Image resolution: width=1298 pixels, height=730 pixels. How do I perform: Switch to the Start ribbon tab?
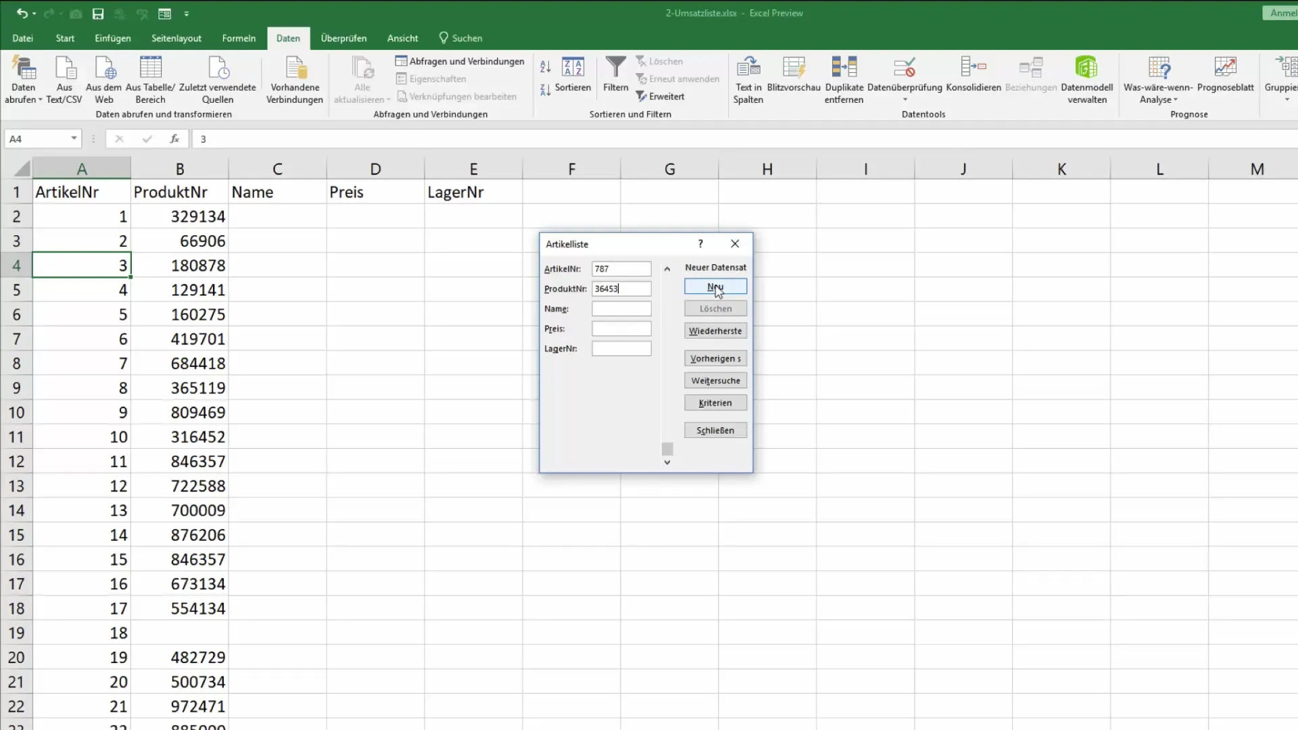point(65,38)
